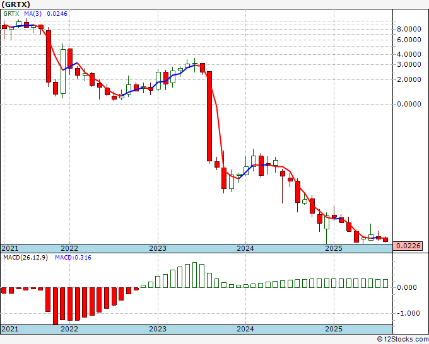Click the 2023 label on MACD time axis
This screenshot has height=344, width=429.
tap(158, 329)
